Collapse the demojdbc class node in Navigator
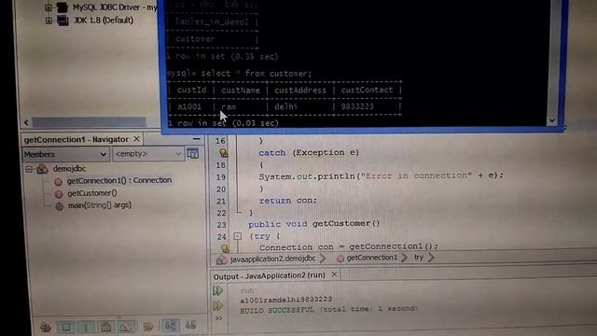 (29, 169)
